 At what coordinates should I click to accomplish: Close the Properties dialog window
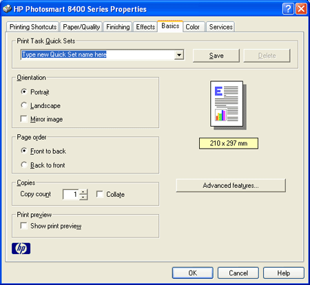coord(301,9)
